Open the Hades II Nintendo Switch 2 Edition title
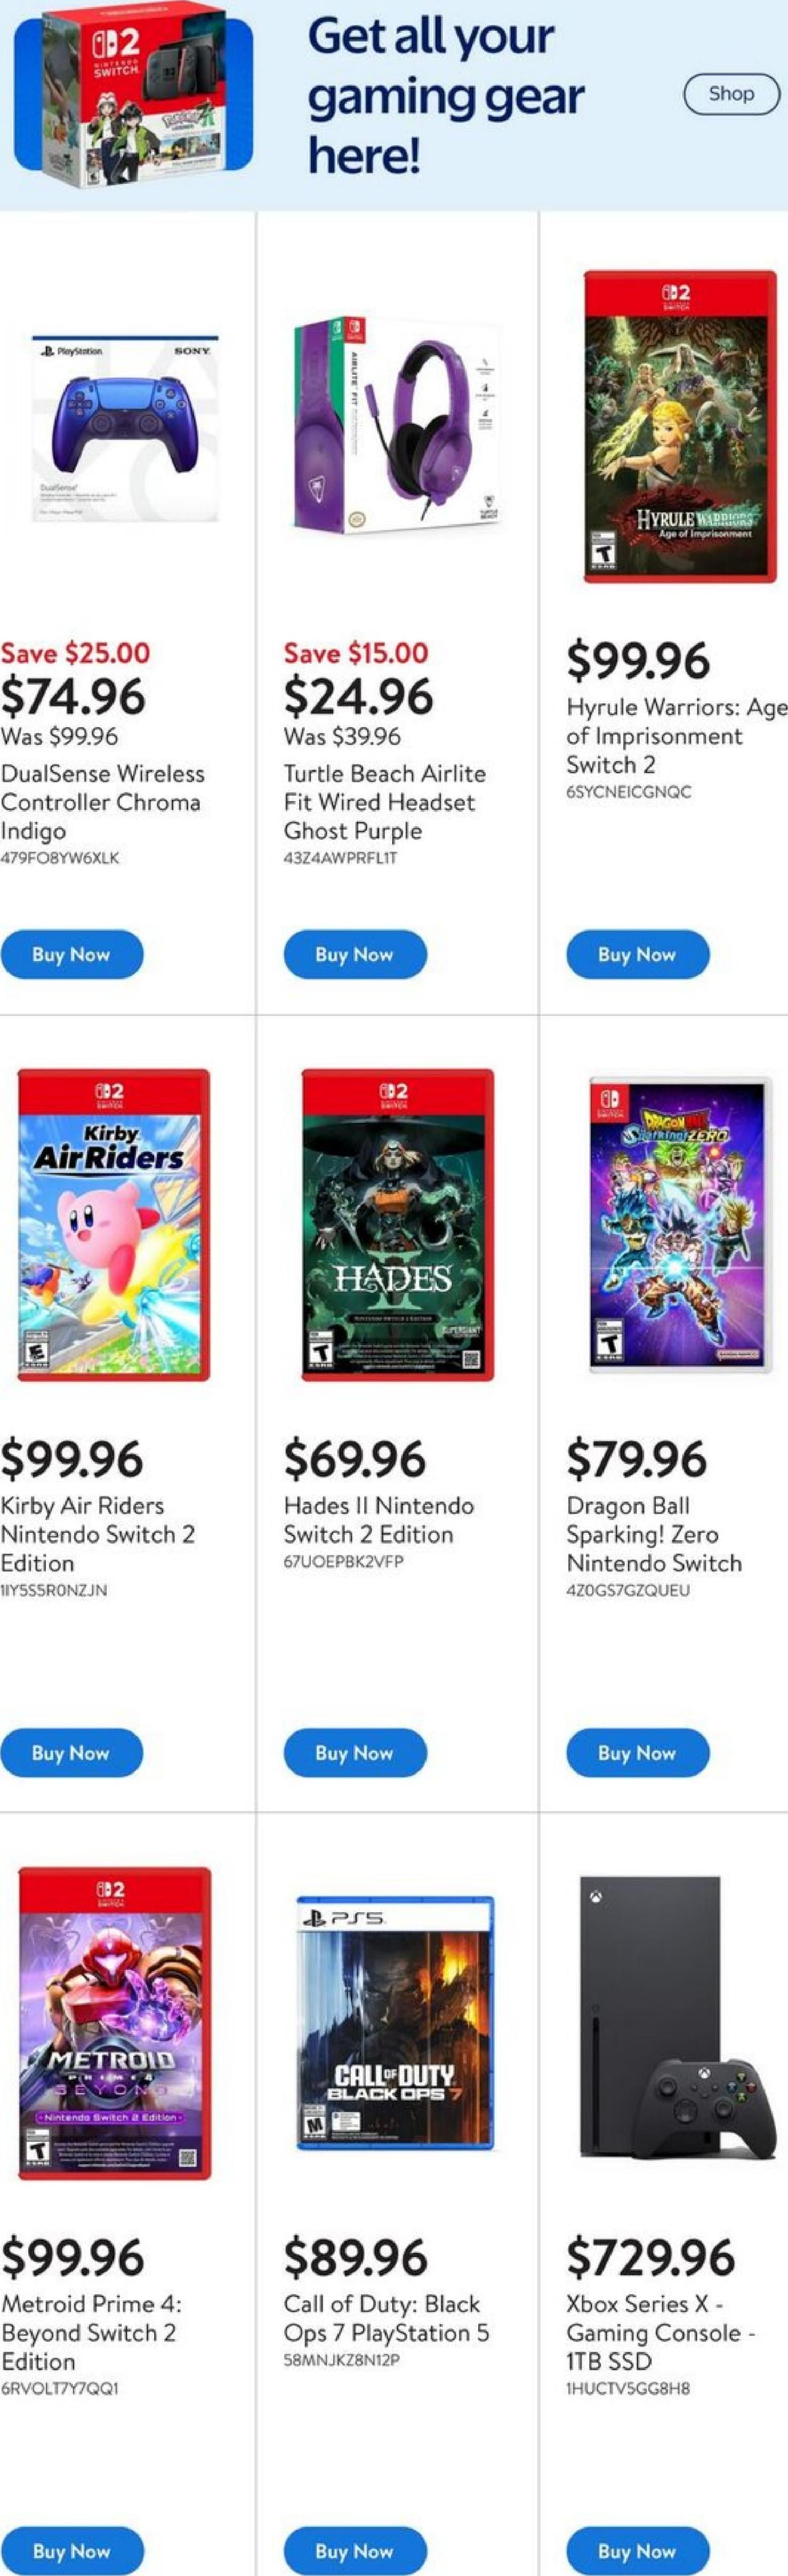 pos(379,1519)
